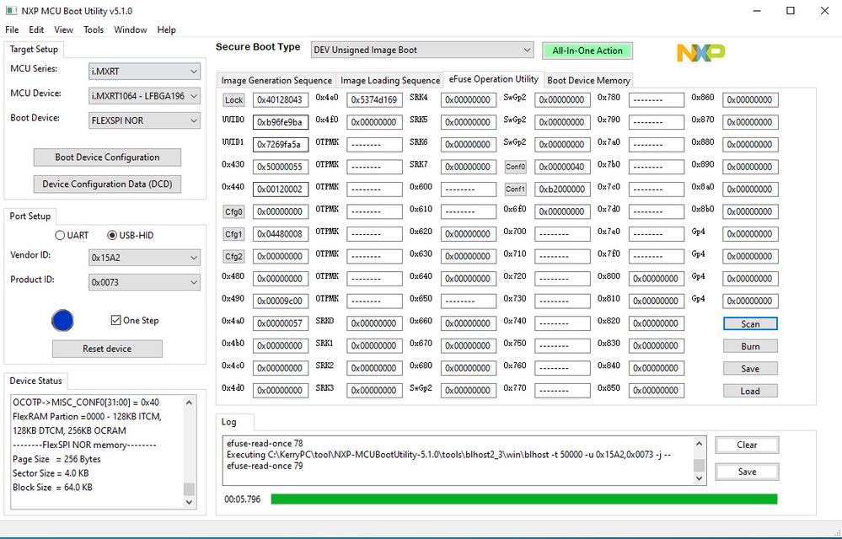Click the Save button in Log panel
The image size is (842, 539).
tap(747, 472)
